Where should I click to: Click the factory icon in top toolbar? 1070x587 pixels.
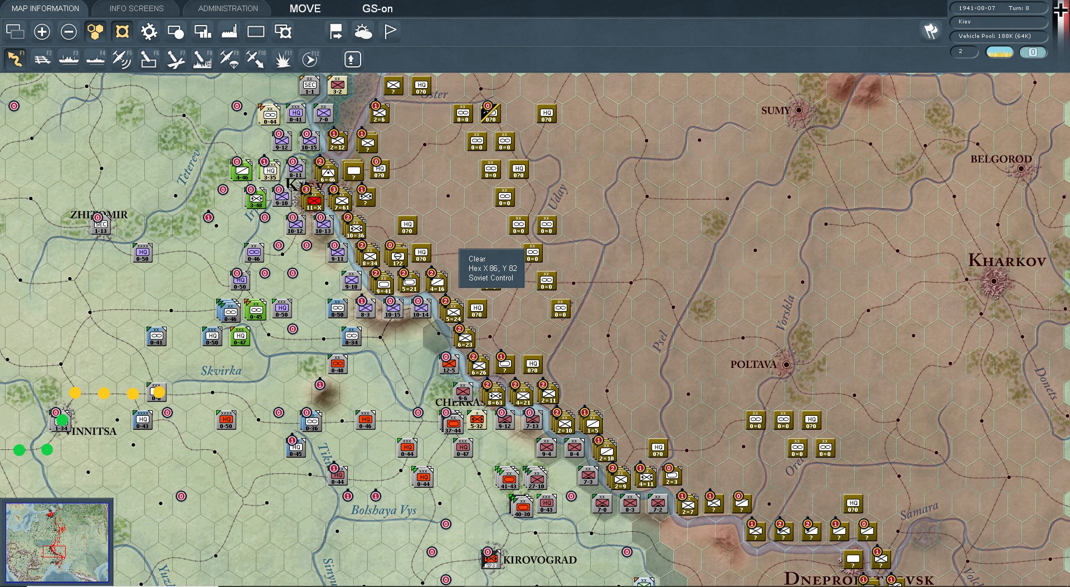[x=229, y=32]
